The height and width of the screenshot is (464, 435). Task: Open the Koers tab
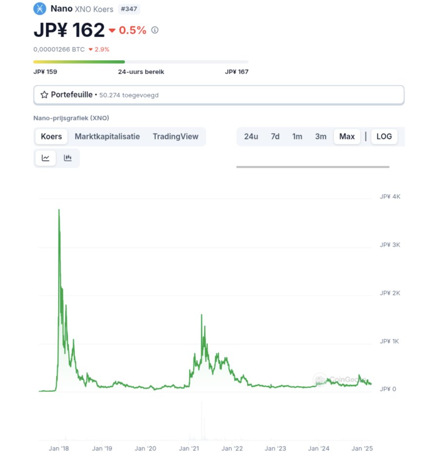point(52,136)
